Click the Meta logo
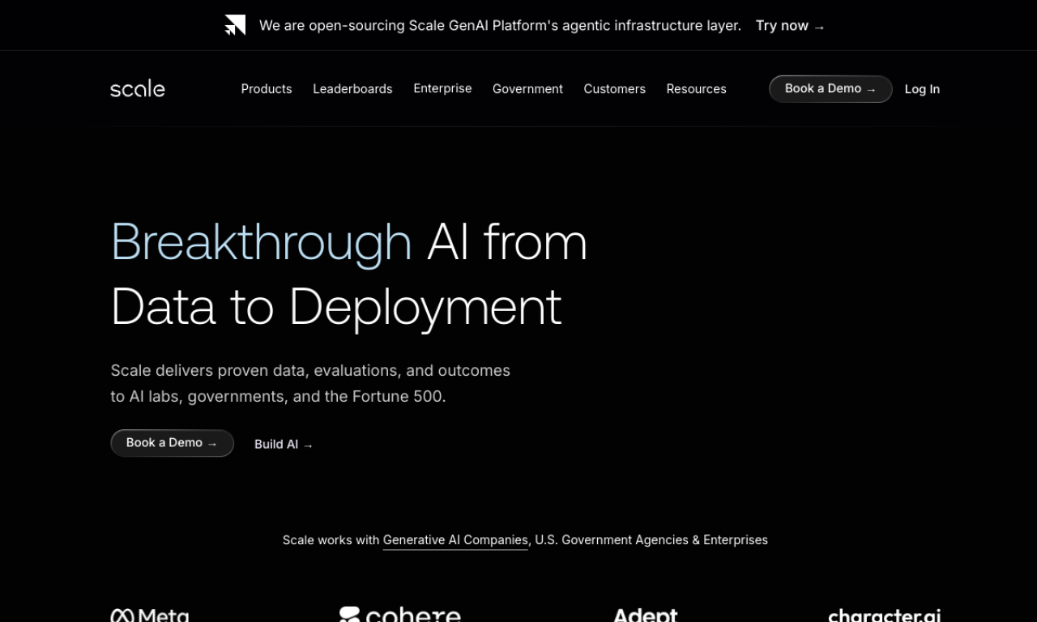1037x622 pixels. (x=150, y=616)
